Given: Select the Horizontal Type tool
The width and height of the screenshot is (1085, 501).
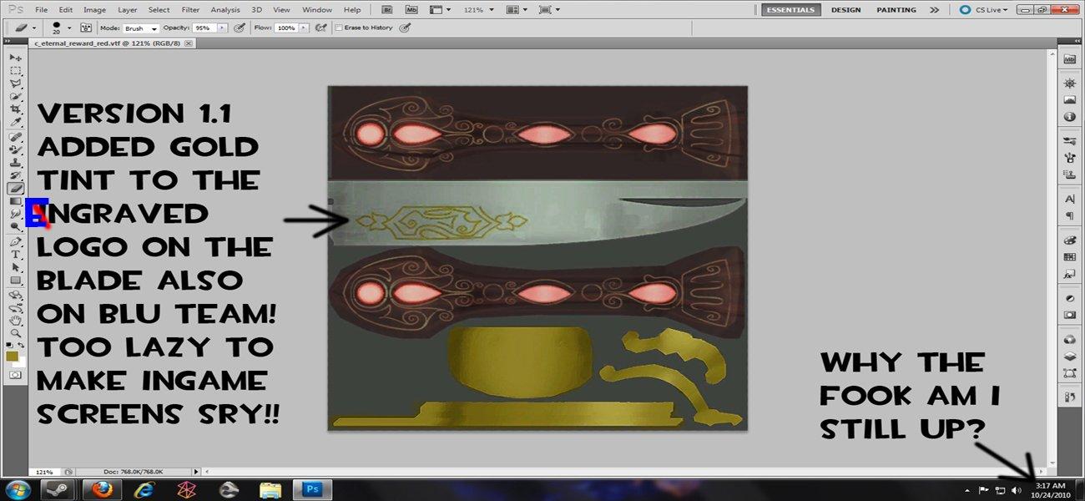Looking at the screenshot, I should click(15, 254).
